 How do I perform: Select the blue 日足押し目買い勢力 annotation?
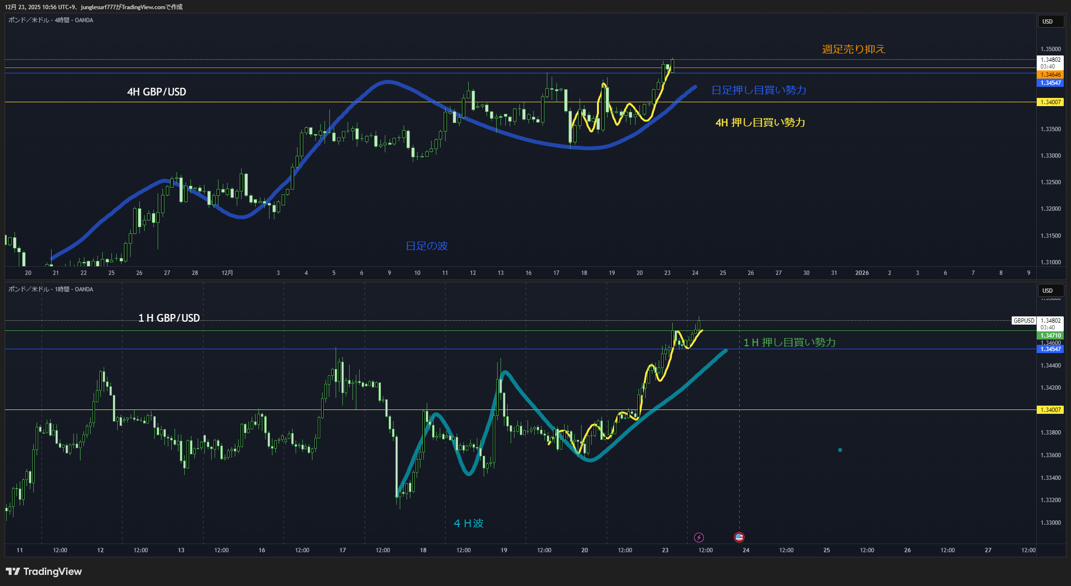(759, 90)
